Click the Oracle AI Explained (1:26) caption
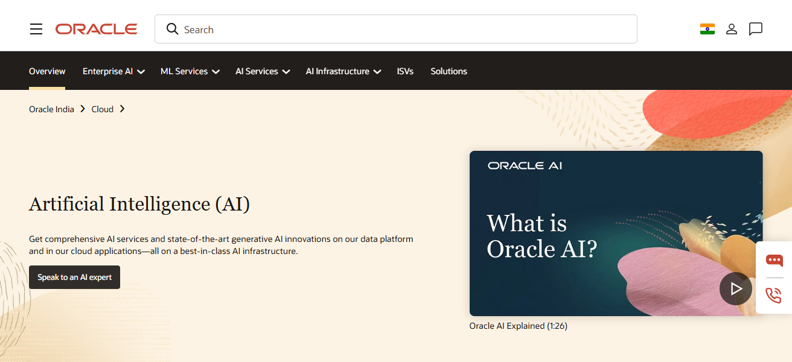 coord(519,326)
